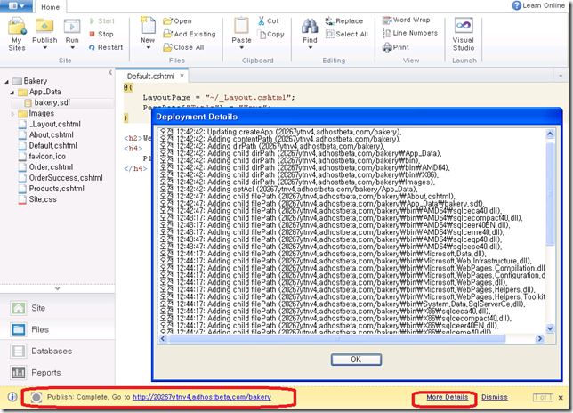Toggle Word Wrap

pos(406,20)
